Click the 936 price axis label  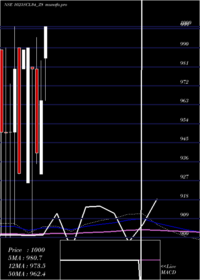click(184, 158)
